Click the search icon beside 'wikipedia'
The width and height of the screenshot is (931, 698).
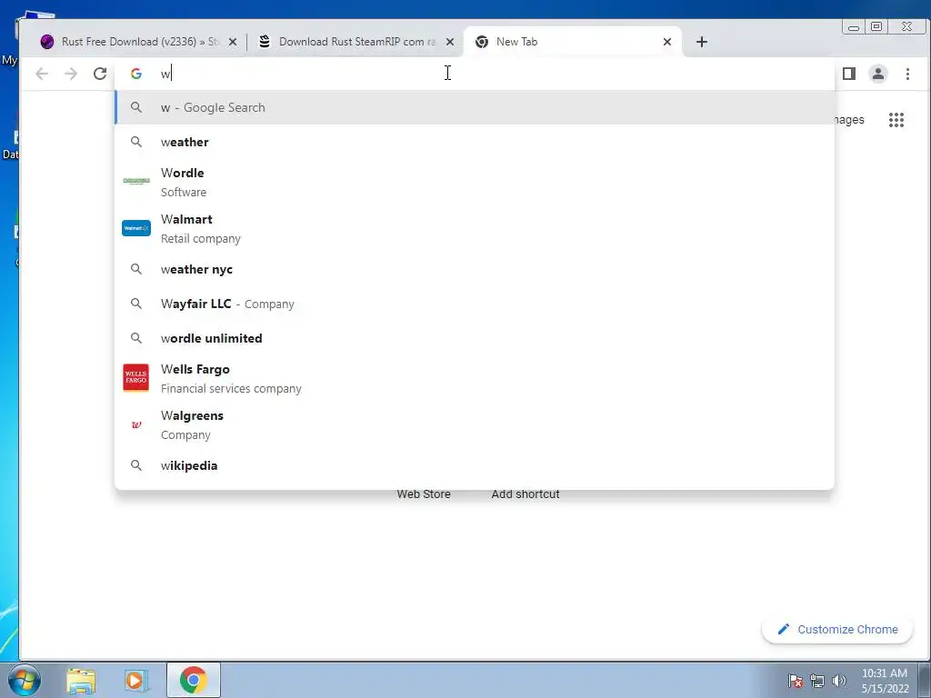click(136, 465)
